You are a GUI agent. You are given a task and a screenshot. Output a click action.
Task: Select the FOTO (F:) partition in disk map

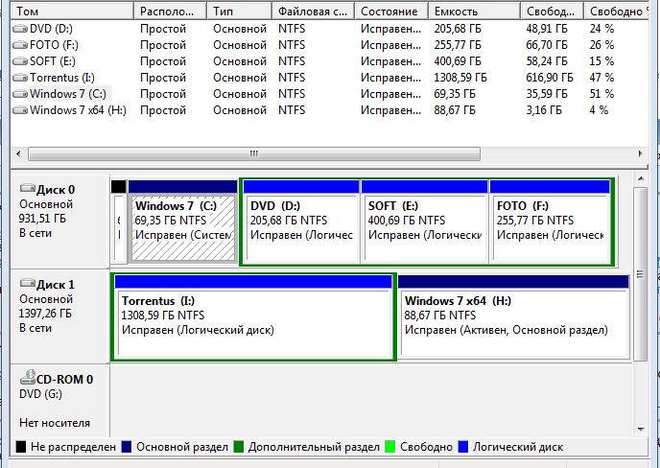click(x=551, y=227)
